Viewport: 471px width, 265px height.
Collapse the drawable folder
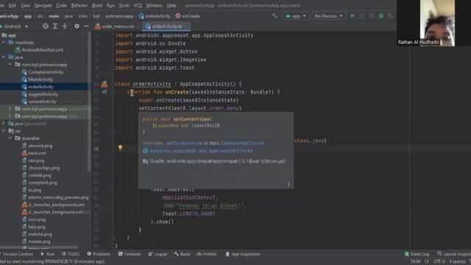[x=10, y=138]
